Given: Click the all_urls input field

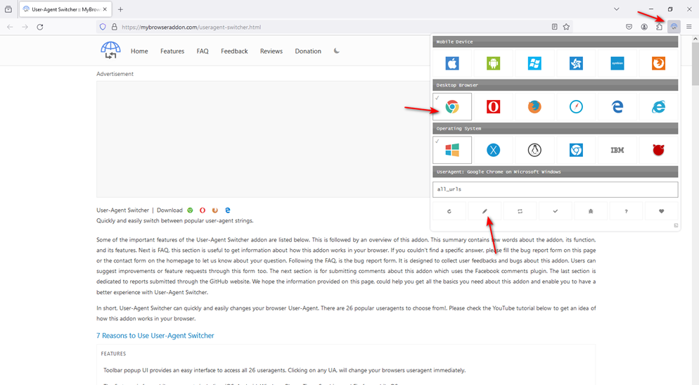Looking at the screenshot, I should tap(556, 189).
